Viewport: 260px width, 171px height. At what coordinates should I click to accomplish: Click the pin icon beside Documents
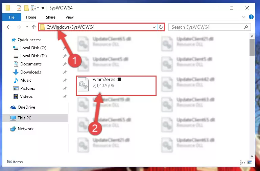click(65, 64)
